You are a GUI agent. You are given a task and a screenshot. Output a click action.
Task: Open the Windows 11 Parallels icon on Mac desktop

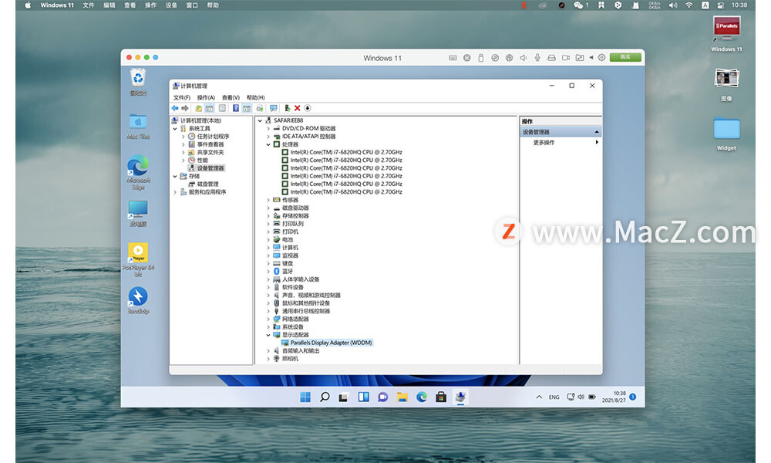[726, 33]
